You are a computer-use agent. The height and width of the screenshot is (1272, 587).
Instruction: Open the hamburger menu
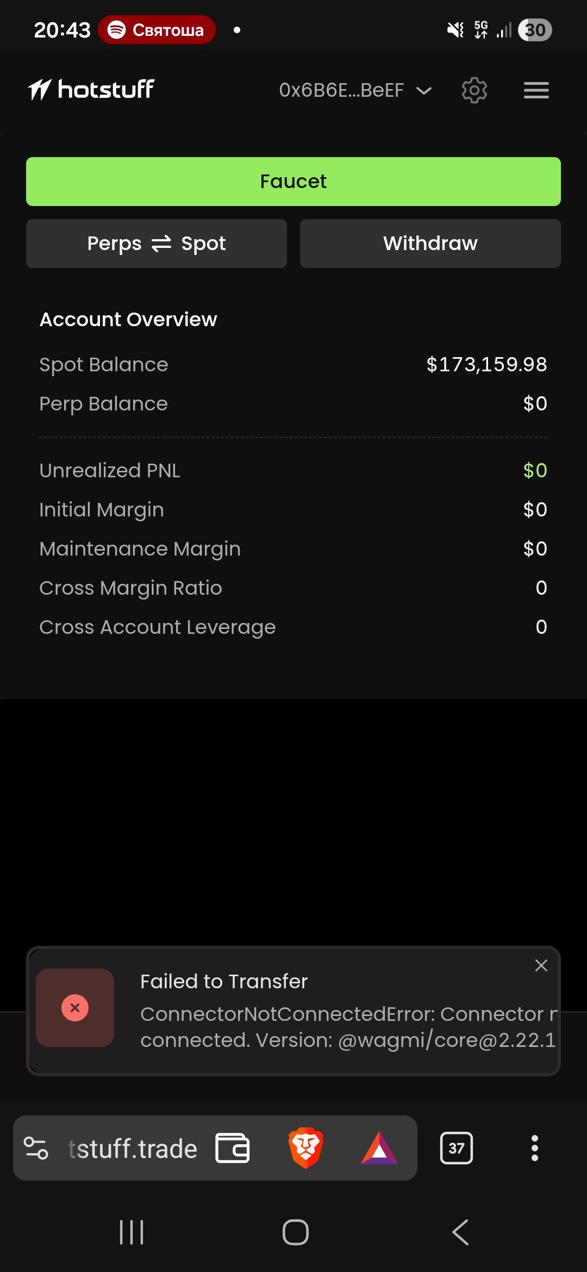click(536, 90)
